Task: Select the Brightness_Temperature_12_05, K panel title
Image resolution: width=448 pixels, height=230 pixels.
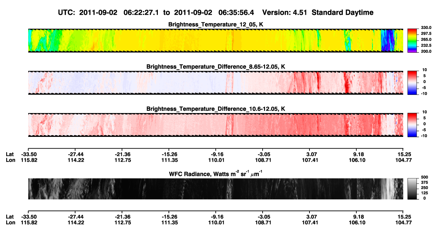Action: pyautogui.click(x=216, y=24)
